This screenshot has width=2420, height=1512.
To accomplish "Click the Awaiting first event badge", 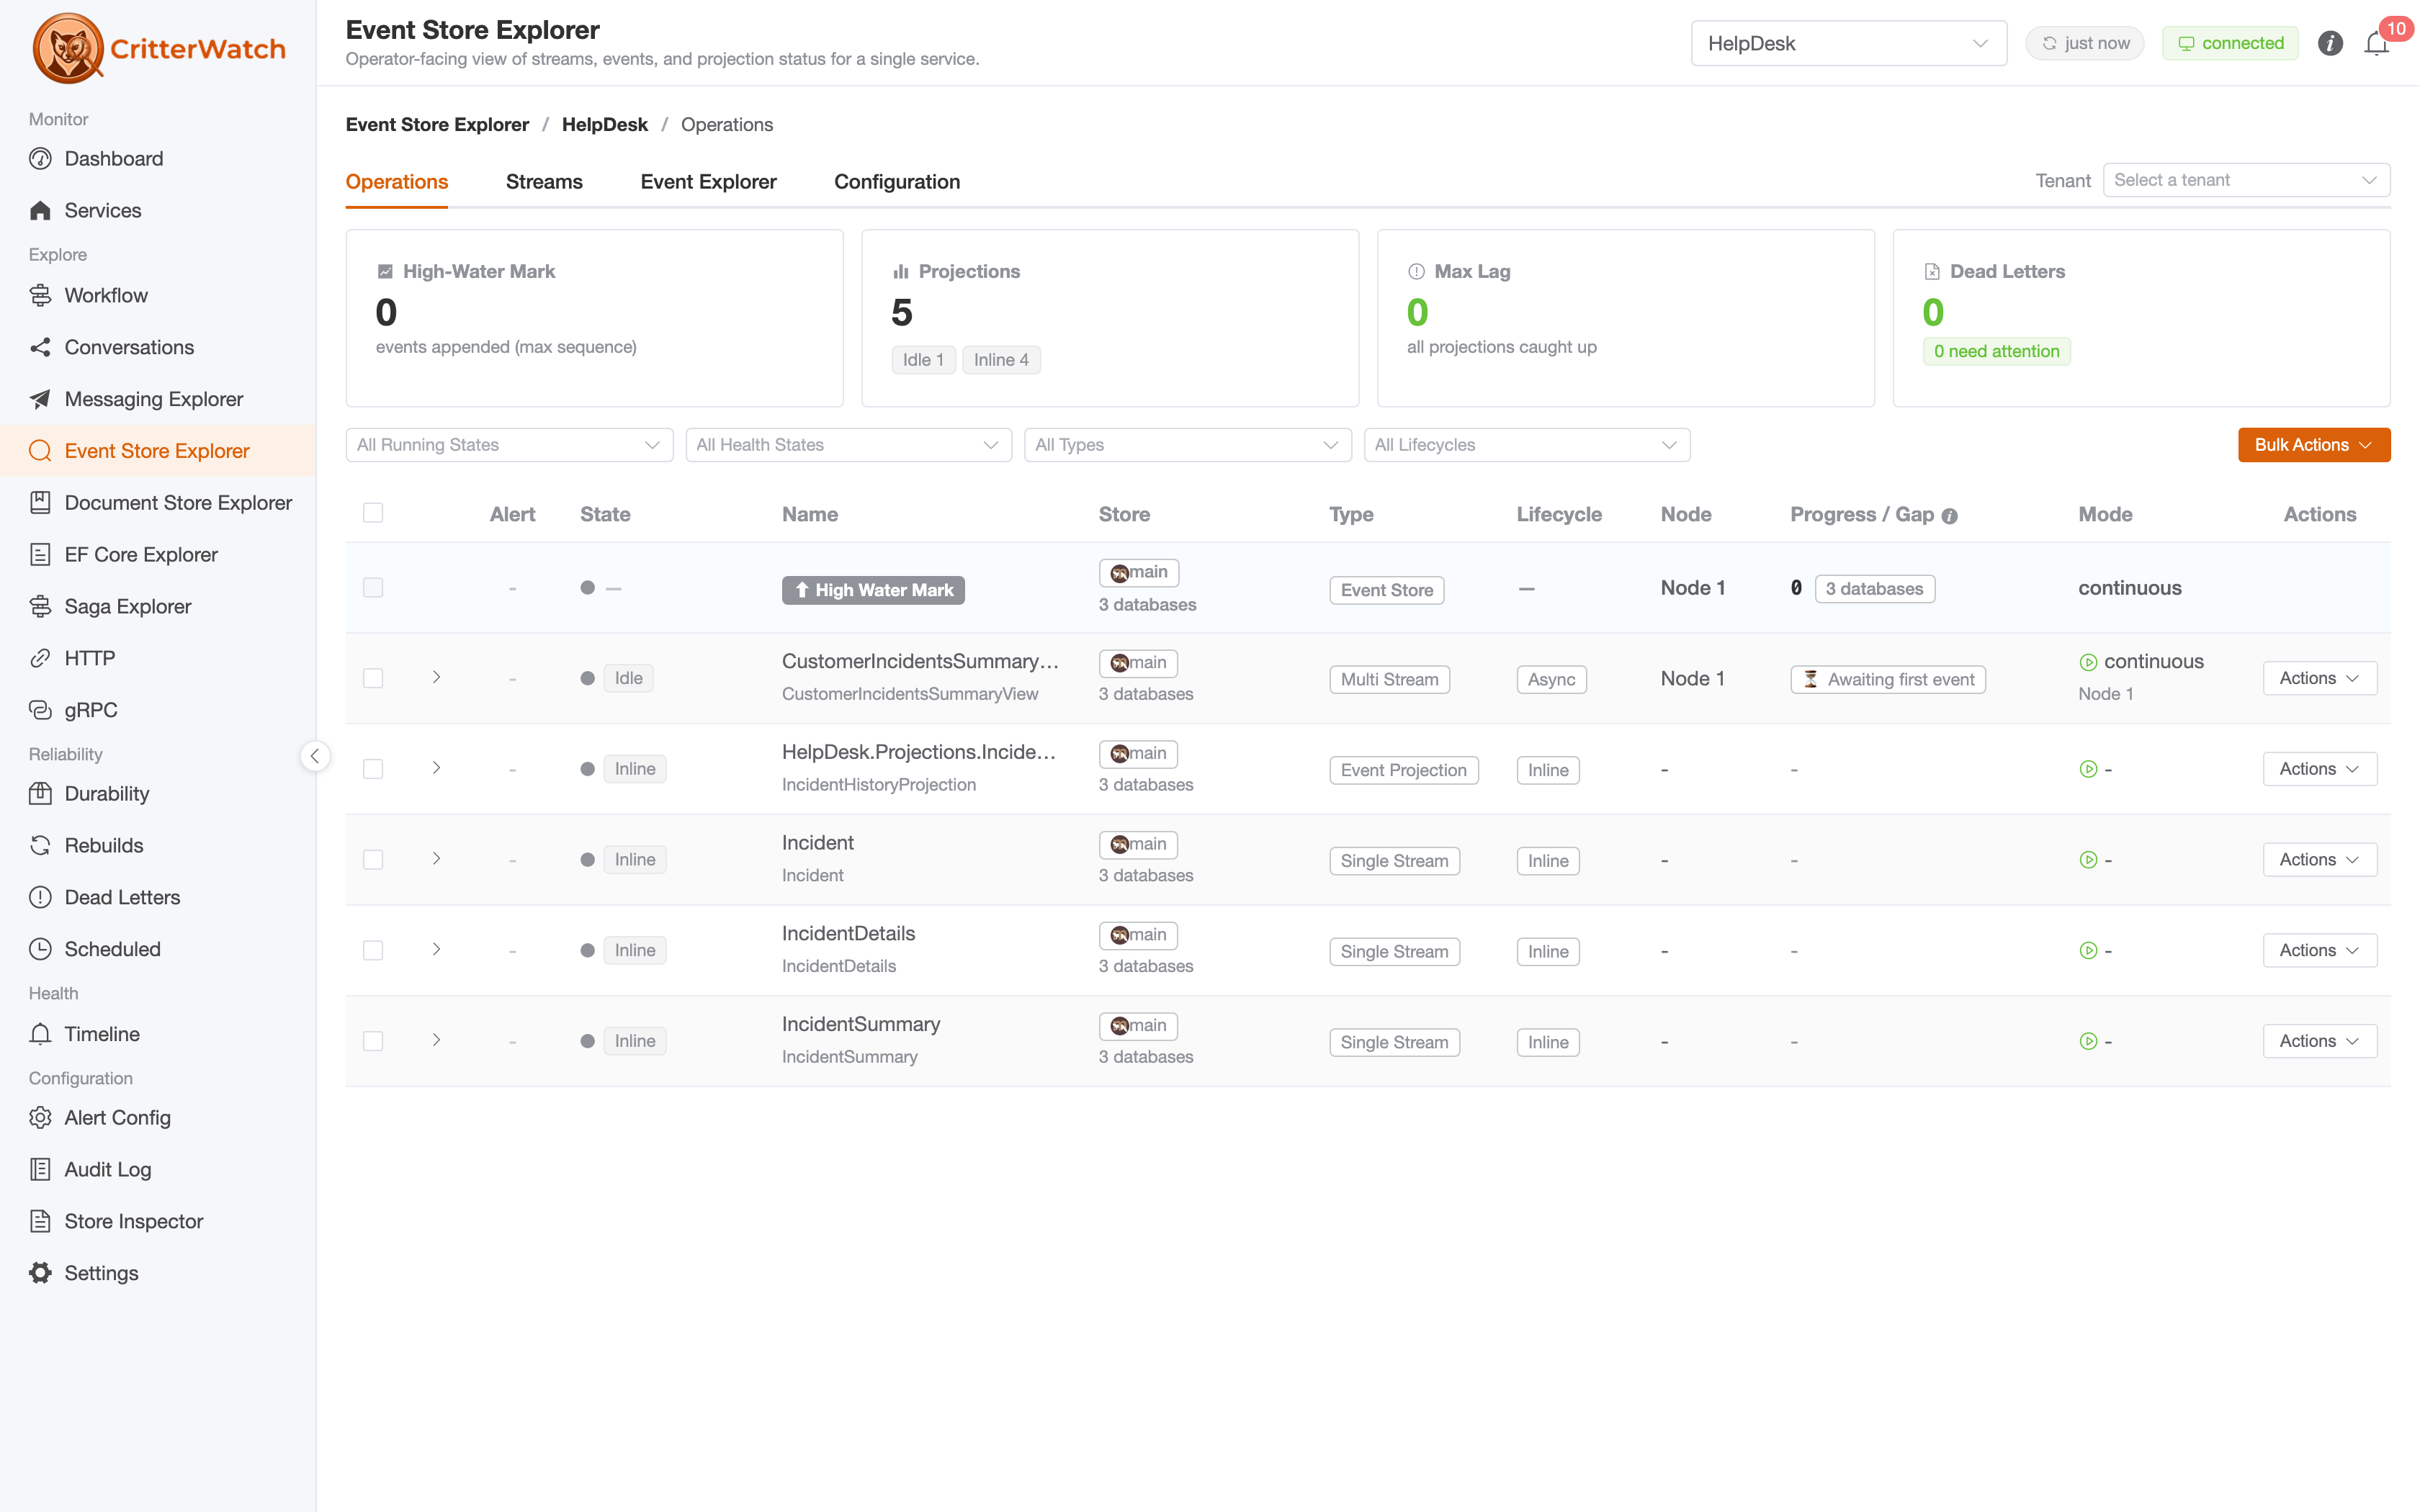I will [x=1888, y=680].
